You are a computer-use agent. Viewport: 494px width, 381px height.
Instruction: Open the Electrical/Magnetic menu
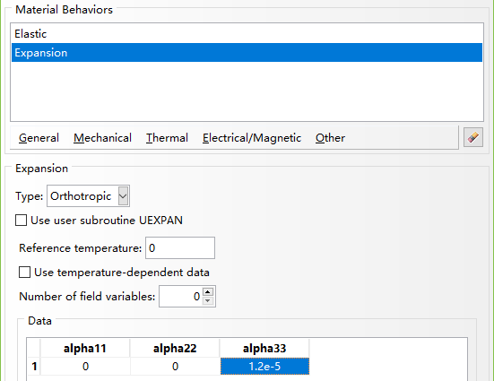click(252, 138)
